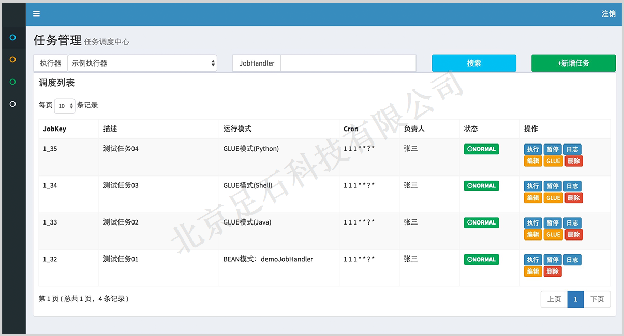Execute job 1_35 with 执行 button
The image size is (624, 336).
[x=533, y=150]
